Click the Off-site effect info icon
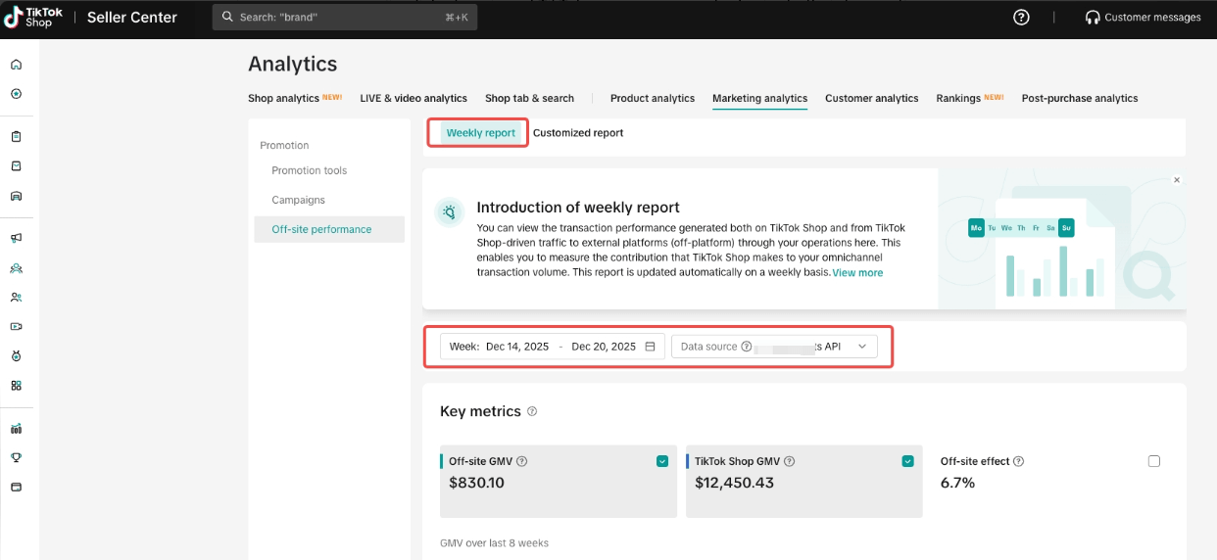The image size is (1217, 560). (1019, 461)
